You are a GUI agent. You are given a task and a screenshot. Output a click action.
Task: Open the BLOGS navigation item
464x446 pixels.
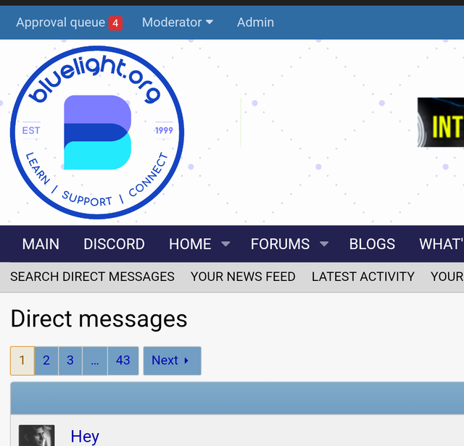[372, 244]
